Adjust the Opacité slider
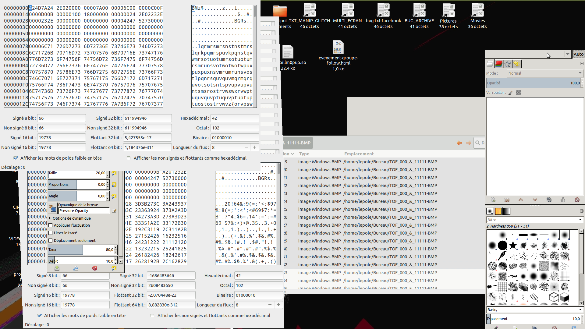This screenshot has height=329, width=585. 533,83
